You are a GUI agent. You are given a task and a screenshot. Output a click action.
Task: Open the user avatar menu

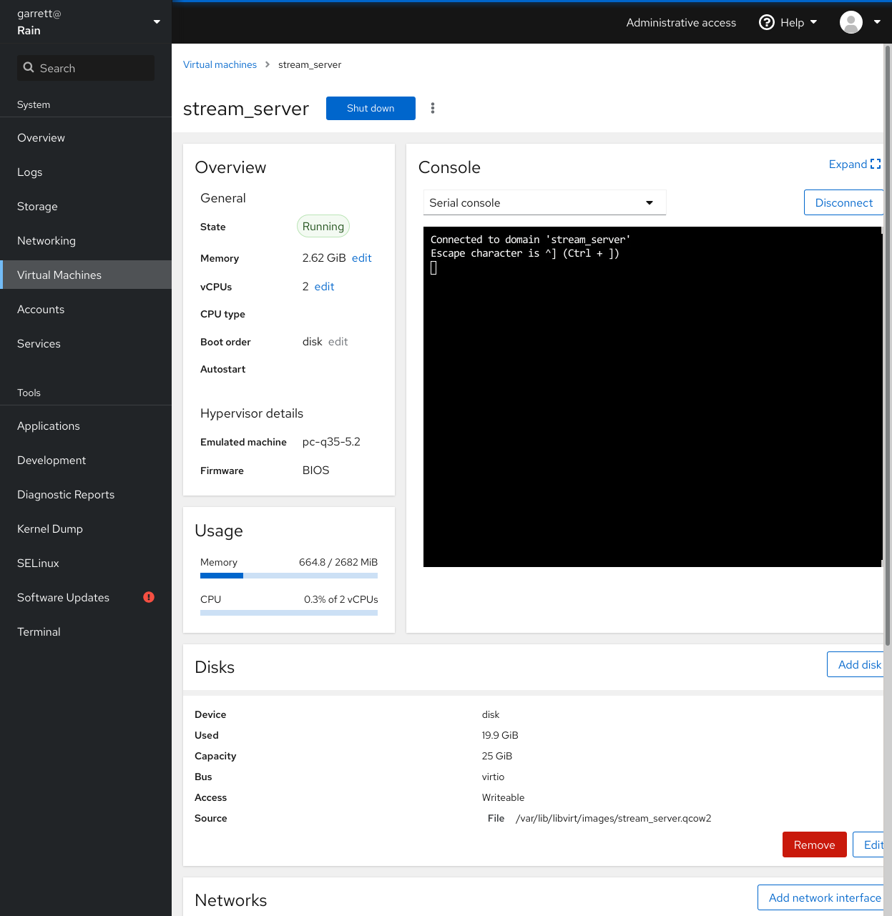click(851, 22)
